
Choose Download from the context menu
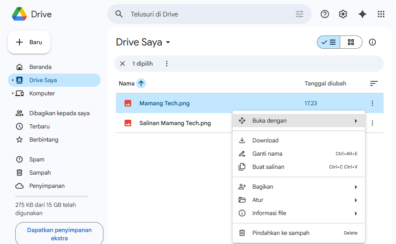[298, 140]
